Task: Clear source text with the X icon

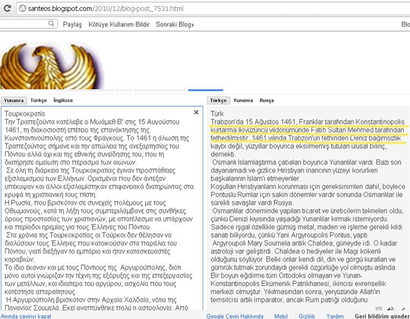Action: (196, 112)
